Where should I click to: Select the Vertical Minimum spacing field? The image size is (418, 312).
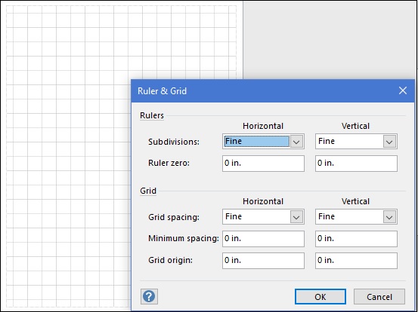coord(356,239)
